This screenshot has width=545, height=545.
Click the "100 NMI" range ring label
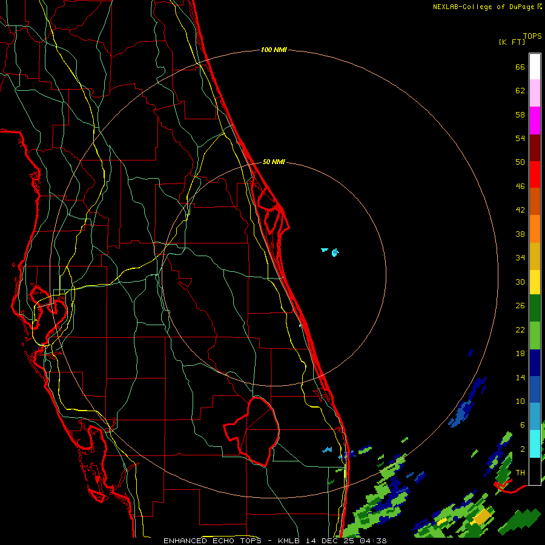(x=274, y=50)
